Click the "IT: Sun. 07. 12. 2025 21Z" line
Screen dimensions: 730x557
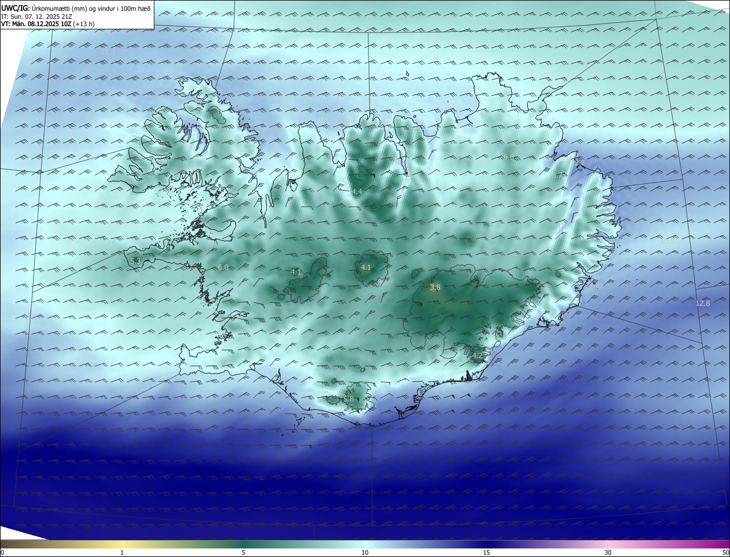(x=36, y=17)
